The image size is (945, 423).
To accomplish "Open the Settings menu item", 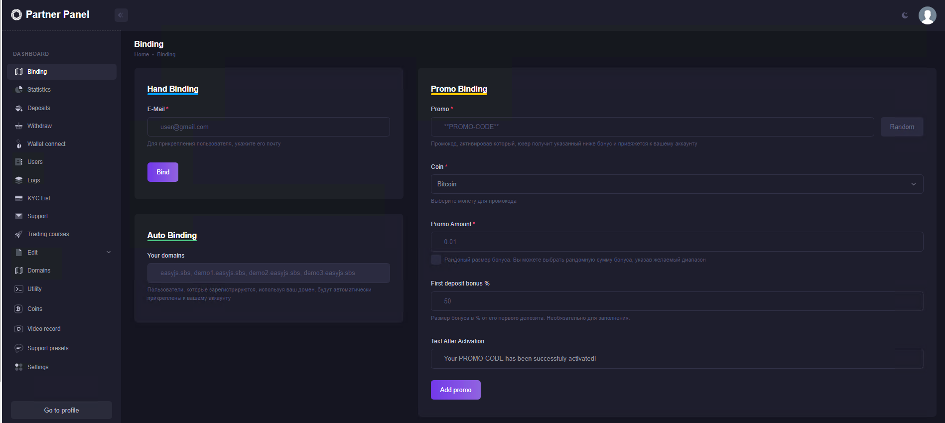I will [38, 367].
